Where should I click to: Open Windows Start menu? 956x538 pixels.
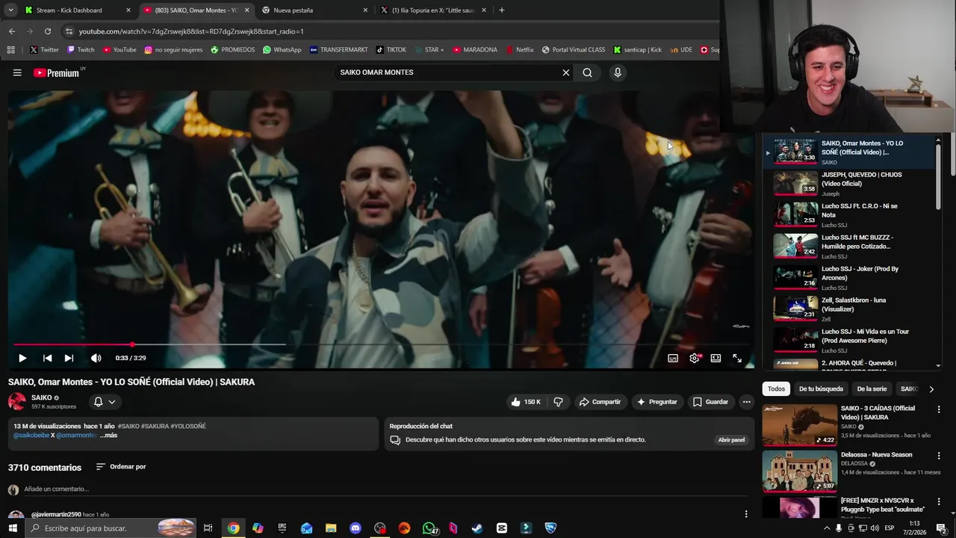pyautogui.click(x=13, y=528)
